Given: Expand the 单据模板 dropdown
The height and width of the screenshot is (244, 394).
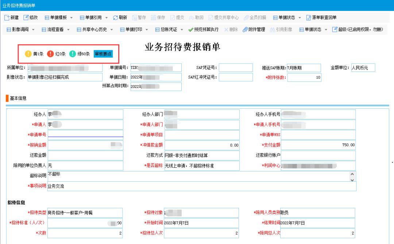Looking at the screenshot, I should 72,18.
